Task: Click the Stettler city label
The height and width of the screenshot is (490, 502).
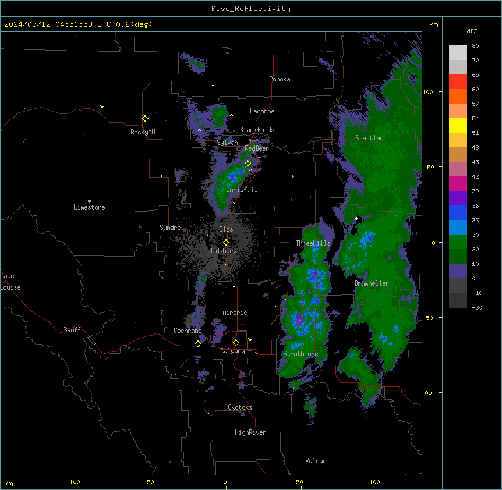Action: pyautogui.click(x=369, y=138)
